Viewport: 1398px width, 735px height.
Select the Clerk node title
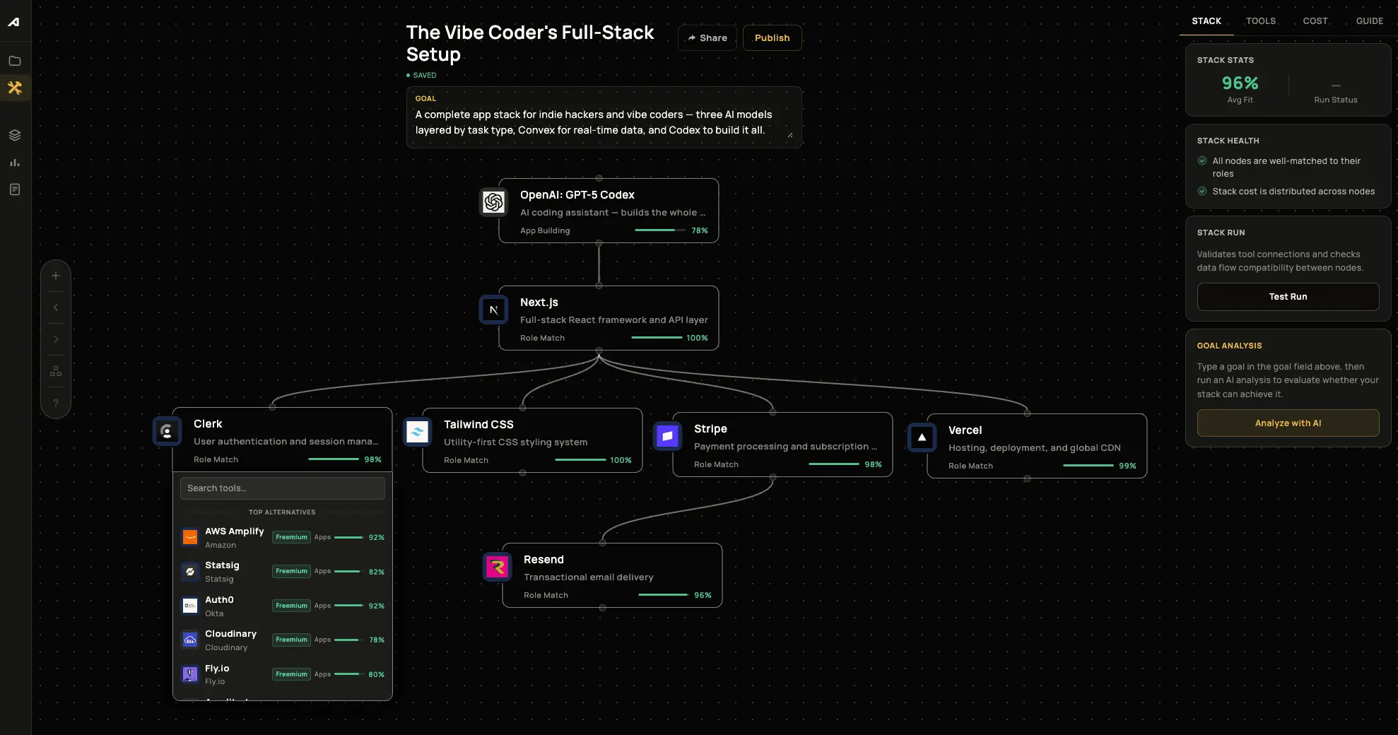point(208,424)
